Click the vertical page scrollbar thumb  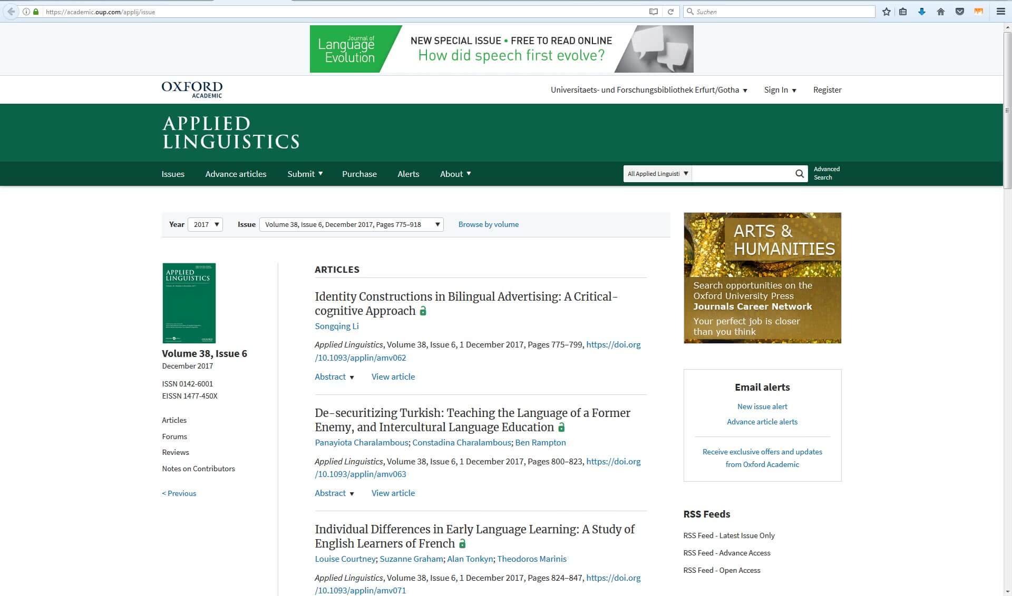pyautogui.click(x=1007, y=111)
